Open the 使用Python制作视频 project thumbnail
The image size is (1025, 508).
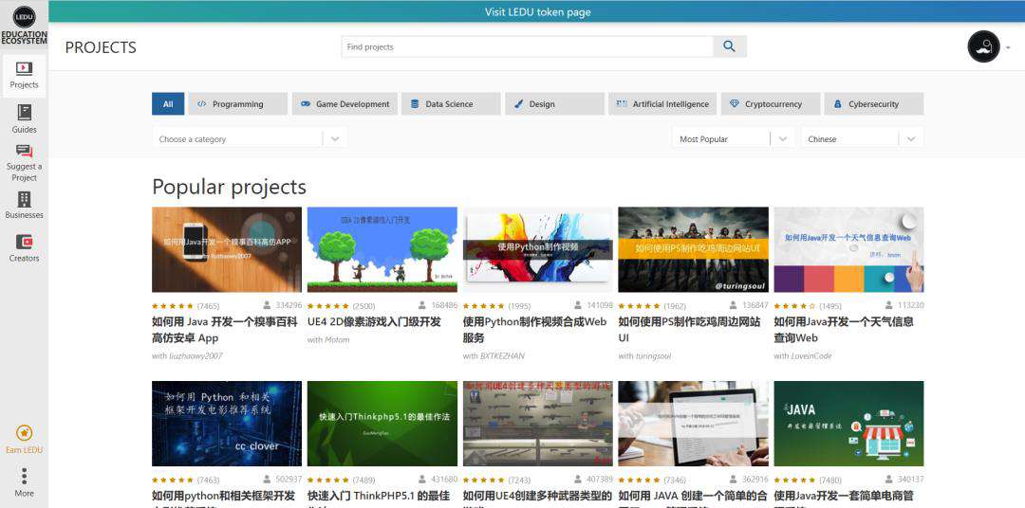click(538, 249)
